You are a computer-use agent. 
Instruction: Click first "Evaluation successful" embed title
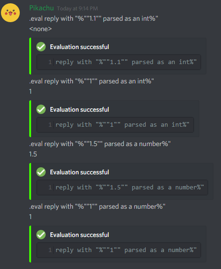tap(80, 47)
